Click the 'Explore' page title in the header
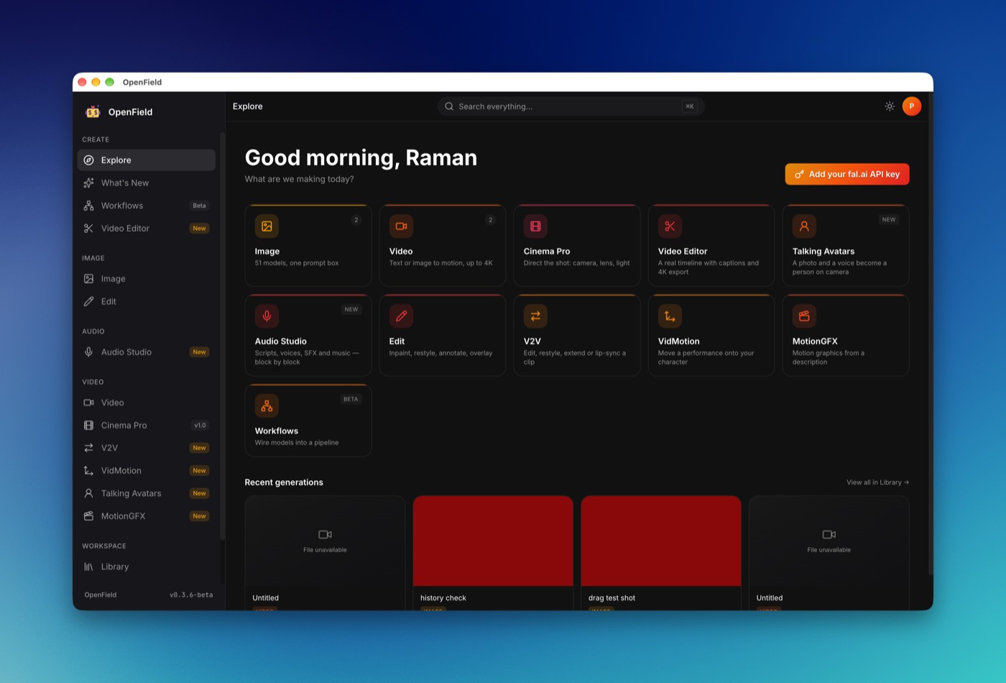Viewport: 1006px width, 683px height. 248,106
